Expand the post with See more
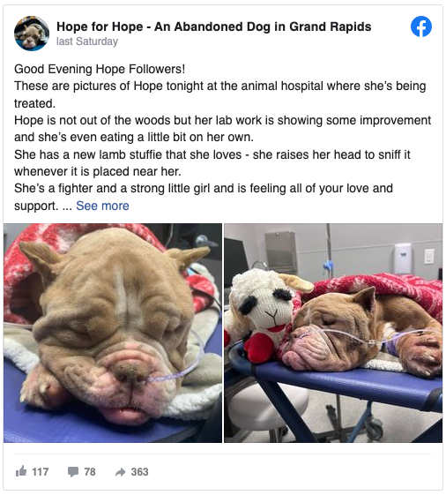 102,206
